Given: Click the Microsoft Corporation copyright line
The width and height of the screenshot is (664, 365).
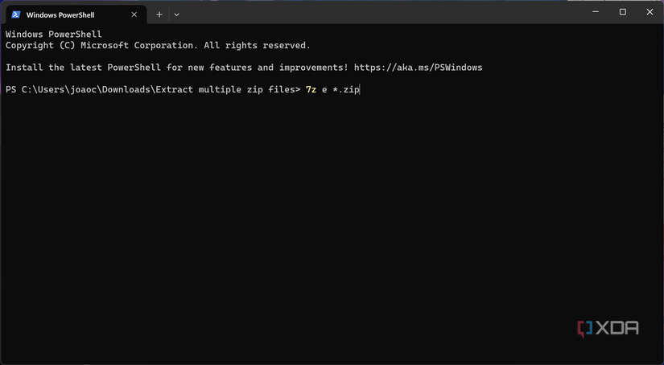Looking at the screenshot, I should pos(158,46).
